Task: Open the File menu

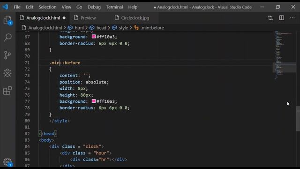Action: (x=17, y=7)
